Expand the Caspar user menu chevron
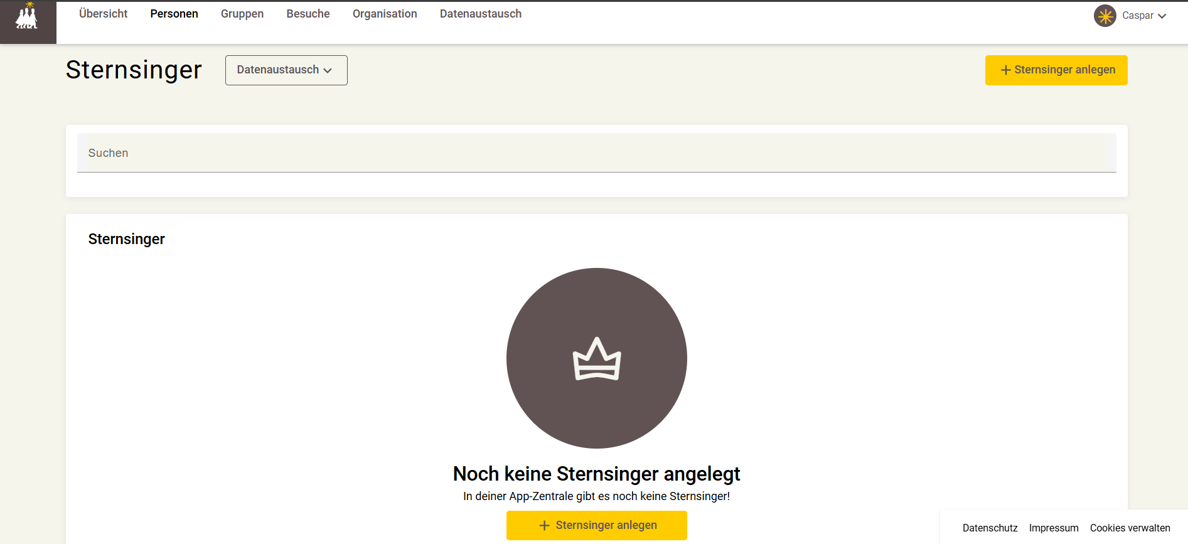The width and height of the screenshot is (1188, 544). 1162,16
